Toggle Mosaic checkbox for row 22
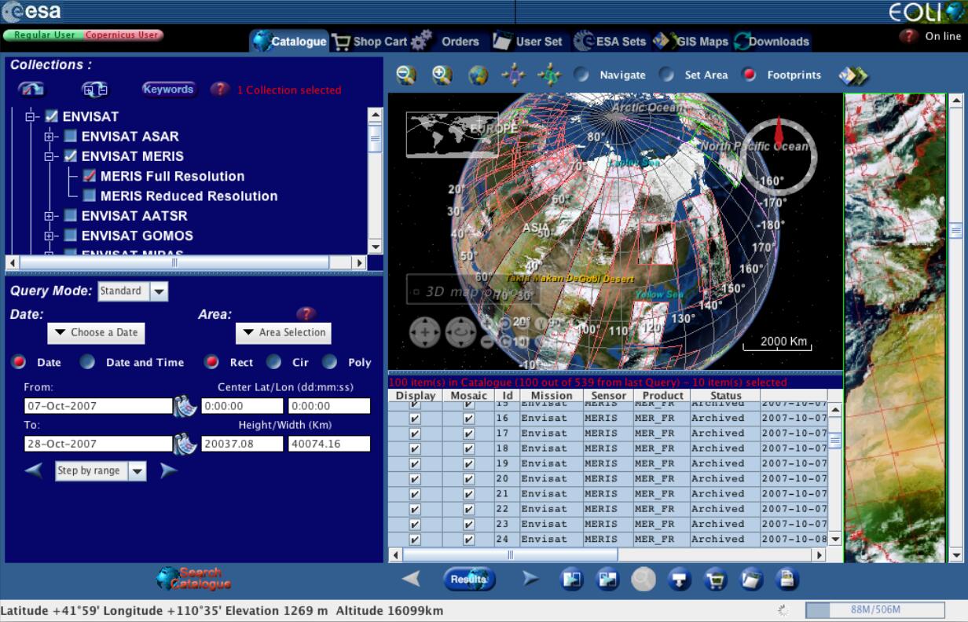The image size is (968, 622). tap(468, 509)
